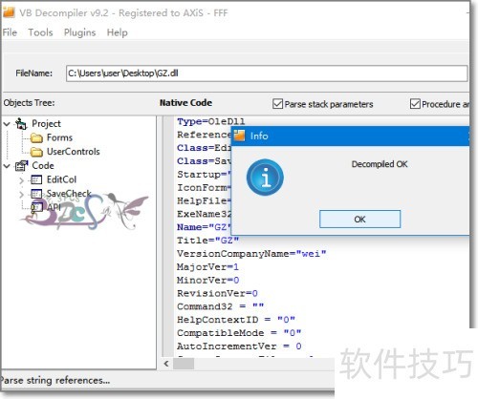This screenshot has height=399, width=478.
Task: Click the HelpContextID = "0" line
Action: click(x=236, y=320)
